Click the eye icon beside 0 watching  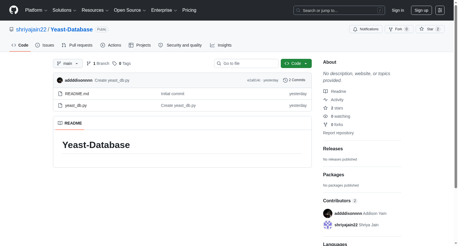pos(325,116)
